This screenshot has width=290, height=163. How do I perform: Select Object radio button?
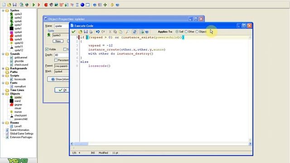pyautogui.click(x=197, y=32)
